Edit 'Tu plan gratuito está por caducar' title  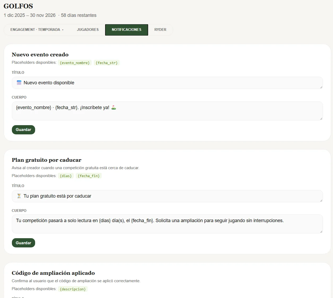(167, 196)
